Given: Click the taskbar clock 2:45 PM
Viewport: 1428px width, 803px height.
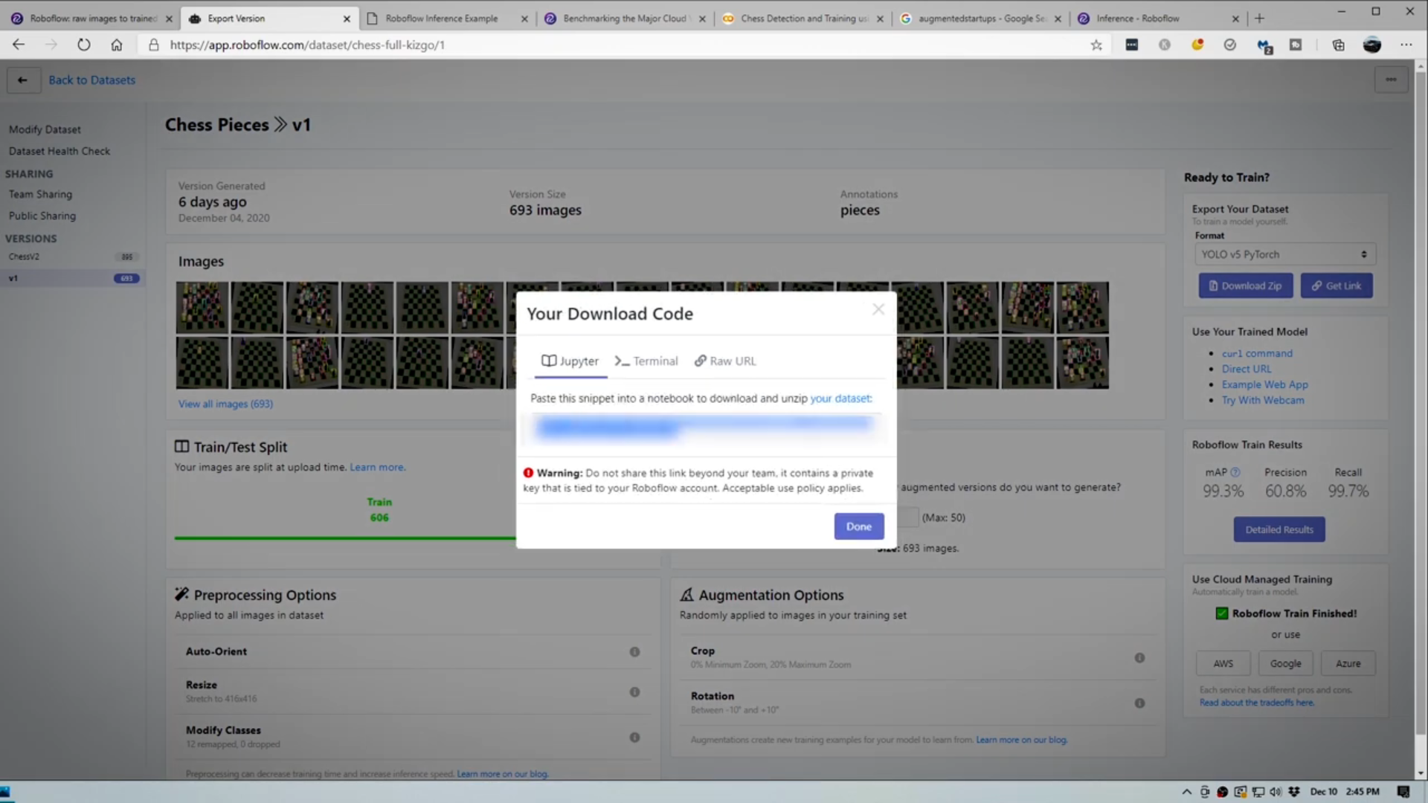Looking at the screenshot, I should [1363, 792].
